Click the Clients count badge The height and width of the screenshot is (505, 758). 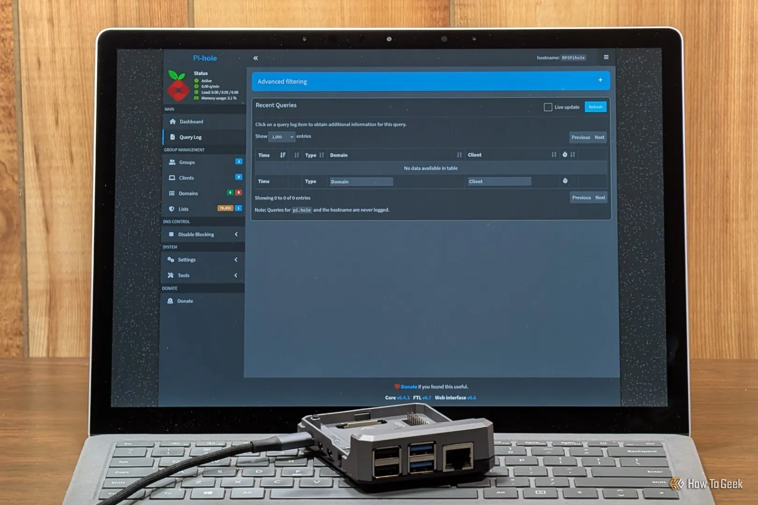pos(239,177)
